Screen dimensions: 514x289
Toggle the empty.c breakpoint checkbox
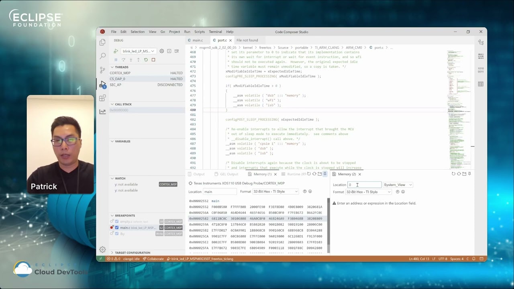click(117, 222)
